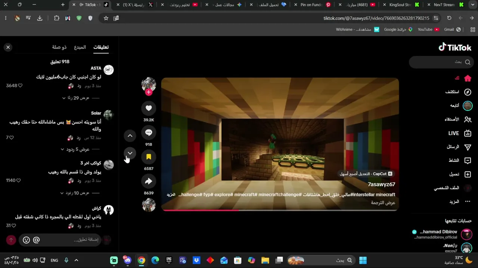
Task: Go to the next video with down chevron
Action: coord(130,153)
